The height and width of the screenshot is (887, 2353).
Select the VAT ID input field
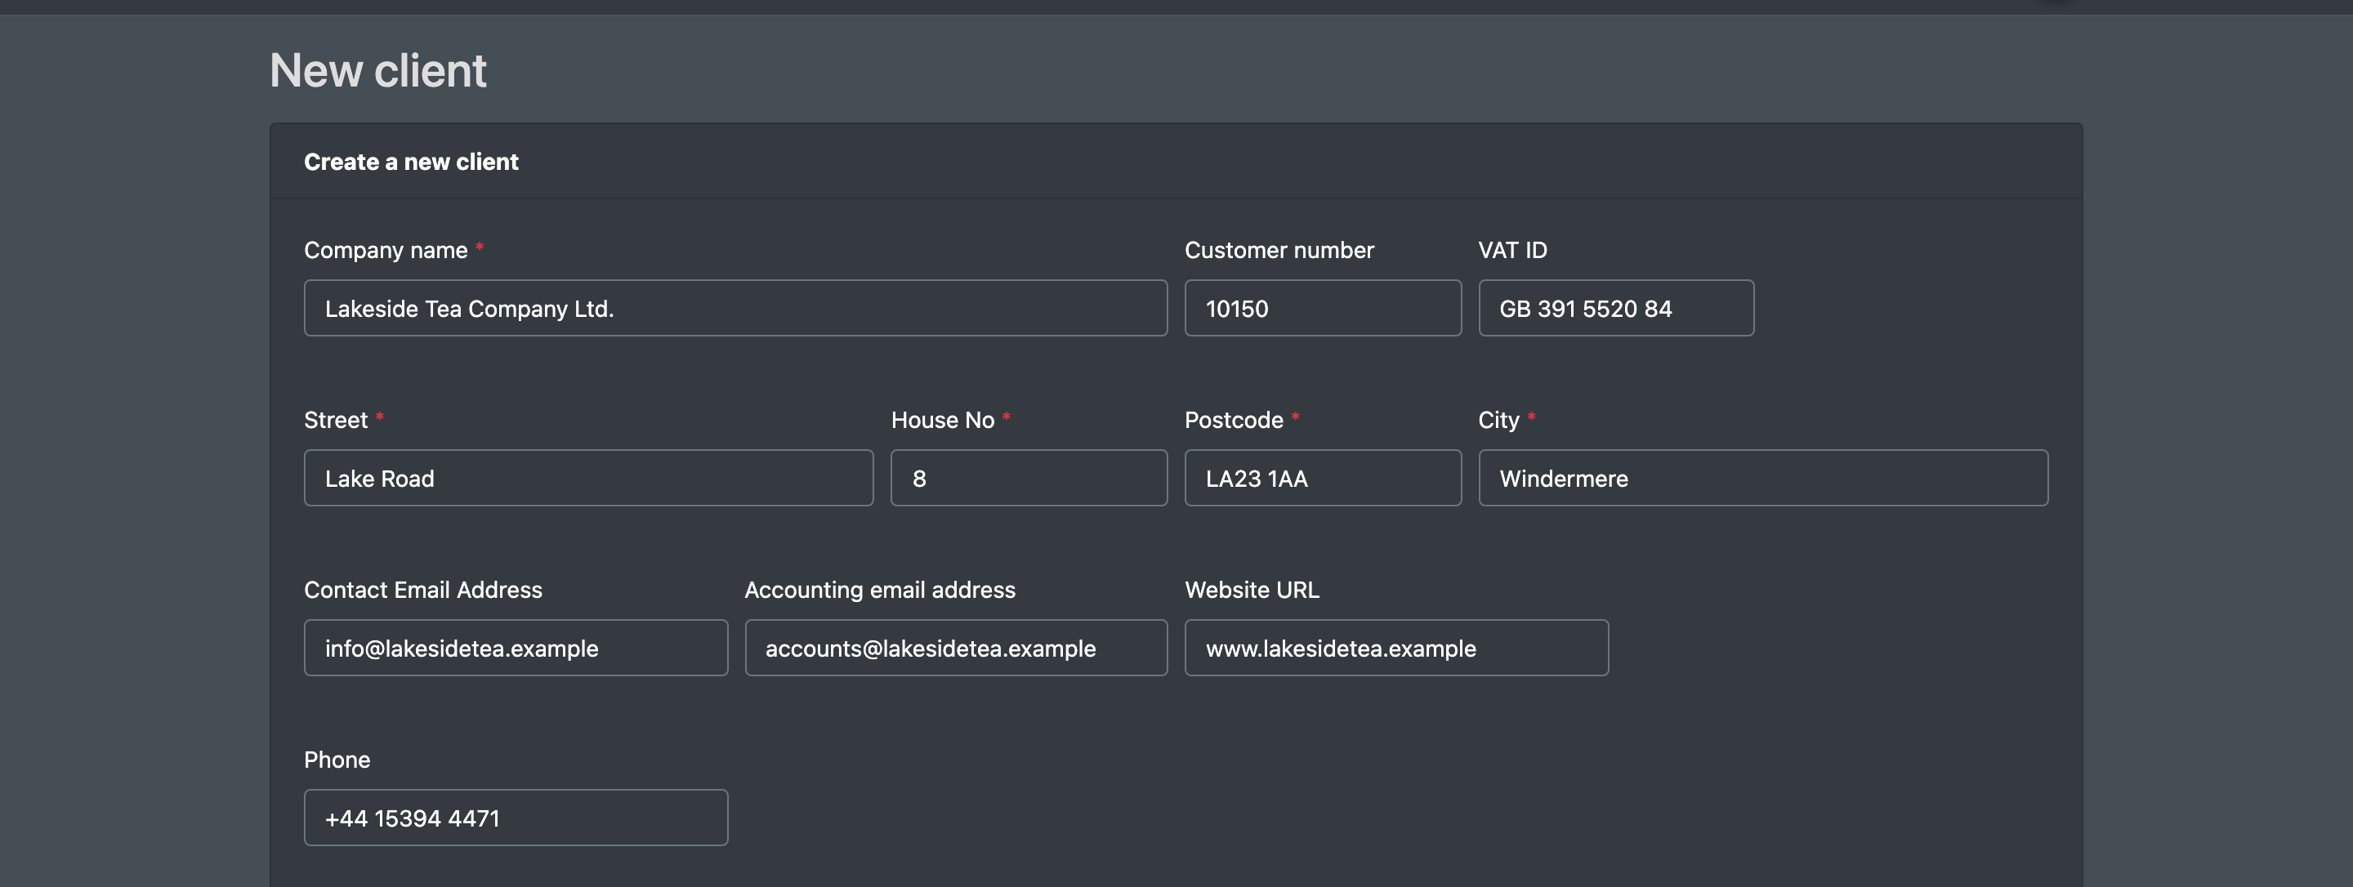1616,308
